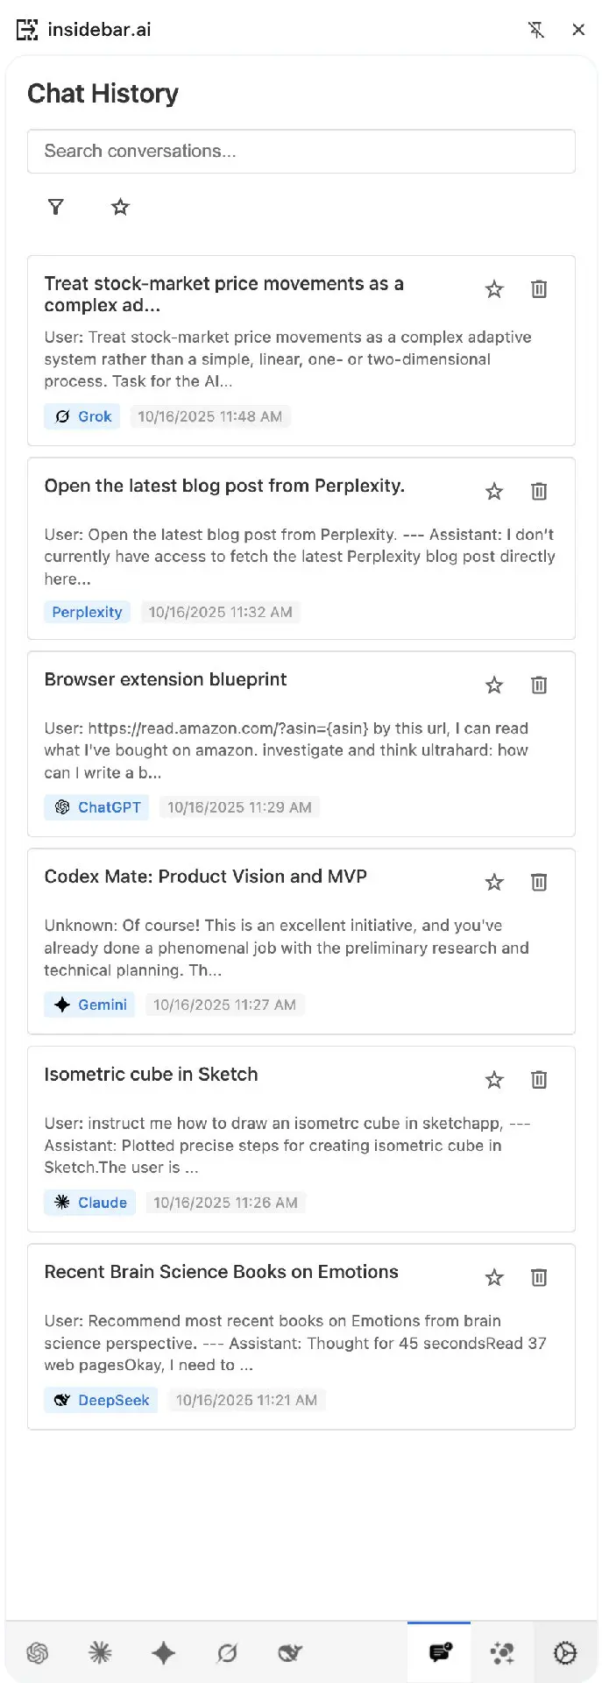Delete the Browser extension blueprint conversation
The width and height of the screenshot is (602, 1683).
click(x=539, y=685)
